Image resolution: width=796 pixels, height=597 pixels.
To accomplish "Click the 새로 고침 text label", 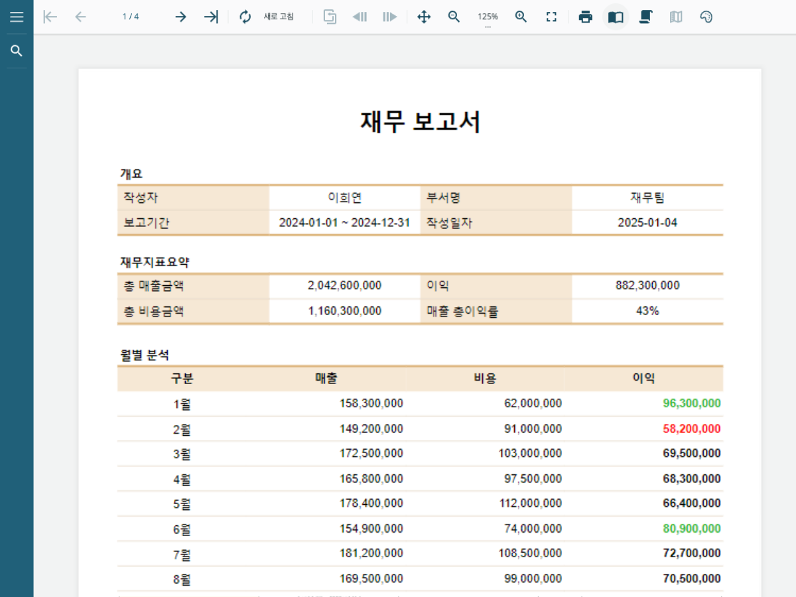I will 279,17.
